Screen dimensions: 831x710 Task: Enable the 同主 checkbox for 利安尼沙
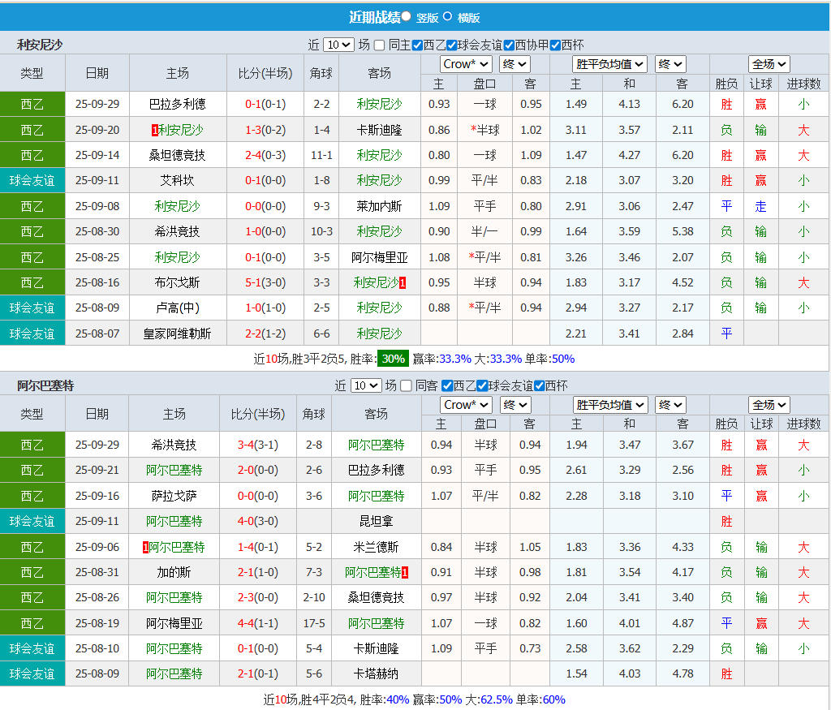pyautogui.click(x=380, y=45)
